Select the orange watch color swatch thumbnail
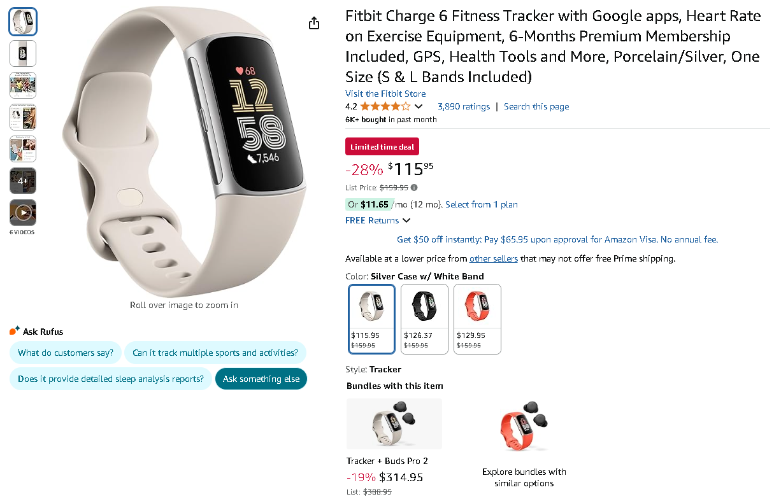Viewport: 774px width, 499px height. [477, 306]
